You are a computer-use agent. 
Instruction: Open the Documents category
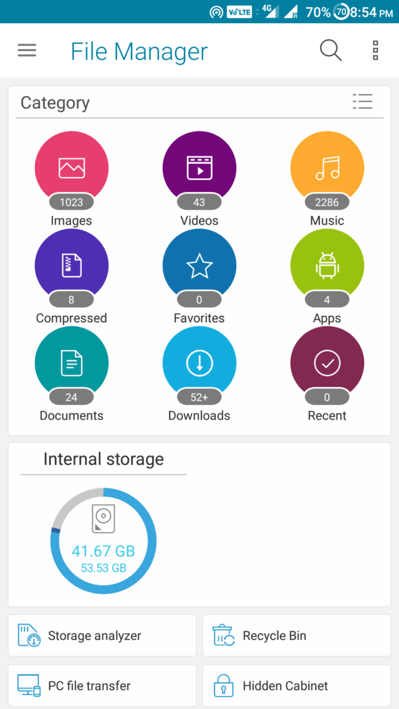(71, 362)
